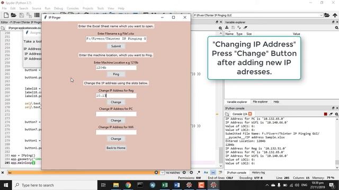
Task: Open the File menu
Action: (4, 8)
